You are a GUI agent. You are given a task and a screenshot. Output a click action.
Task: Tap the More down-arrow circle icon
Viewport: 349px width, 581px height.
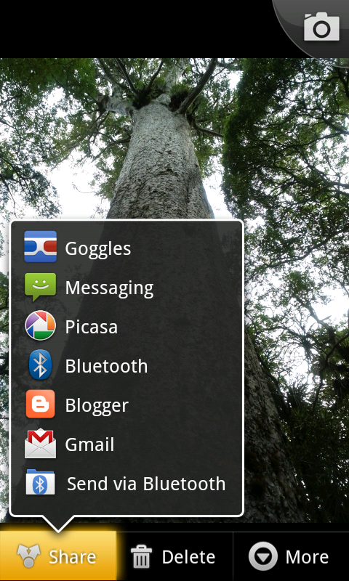(x=263, y=556)
